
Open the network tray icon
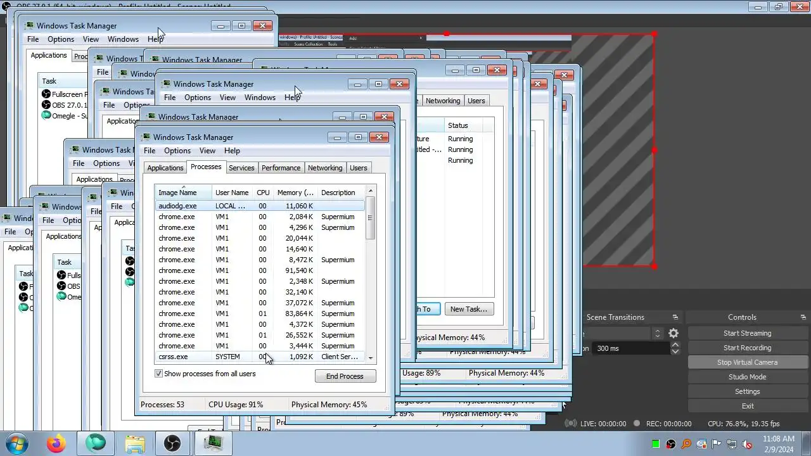click(732, 444)
